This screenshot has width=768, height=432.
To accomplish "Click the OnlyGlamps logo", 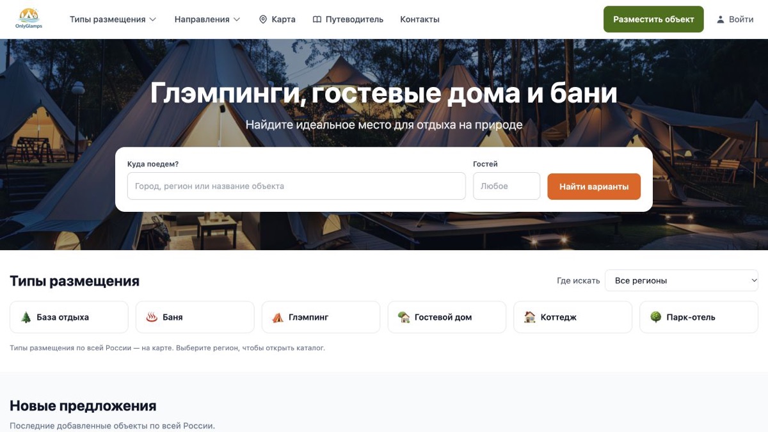I will tap(29, 19).
